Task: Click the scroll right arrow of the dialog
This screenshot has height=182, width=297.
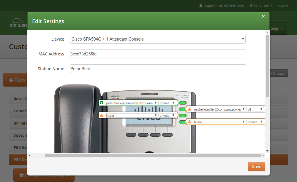Action: tap(263, 155)
